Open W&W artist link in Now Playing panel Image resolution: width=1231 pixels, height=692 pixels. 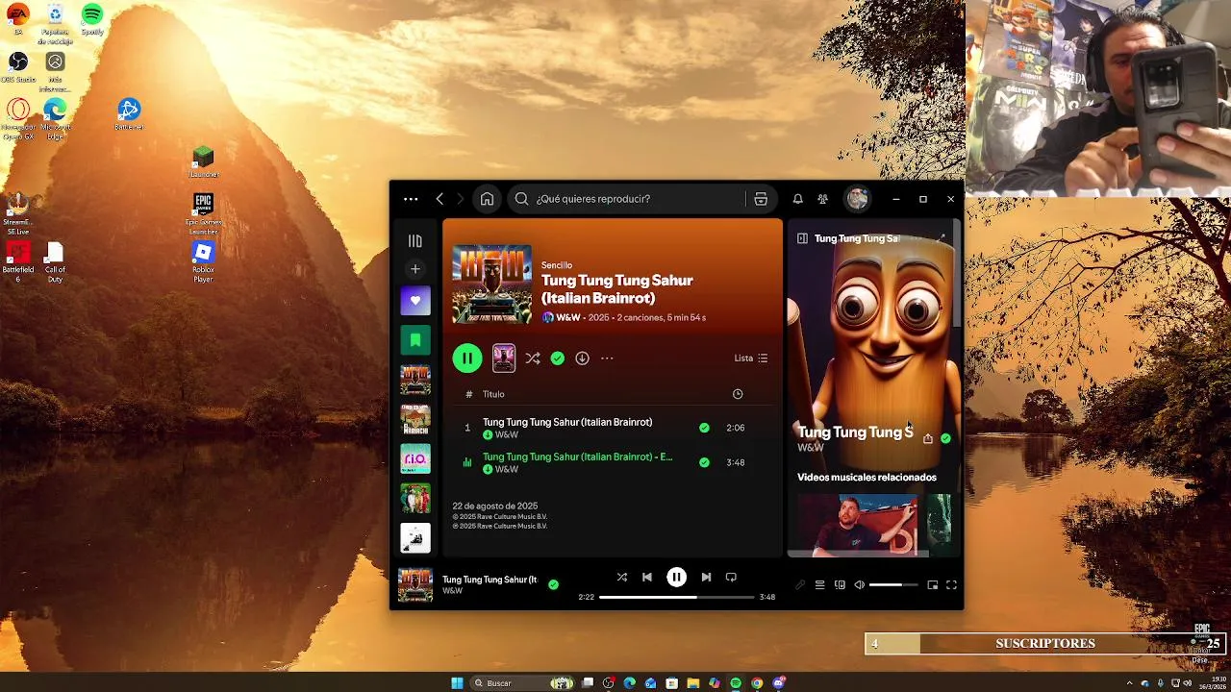pos(811,448)
